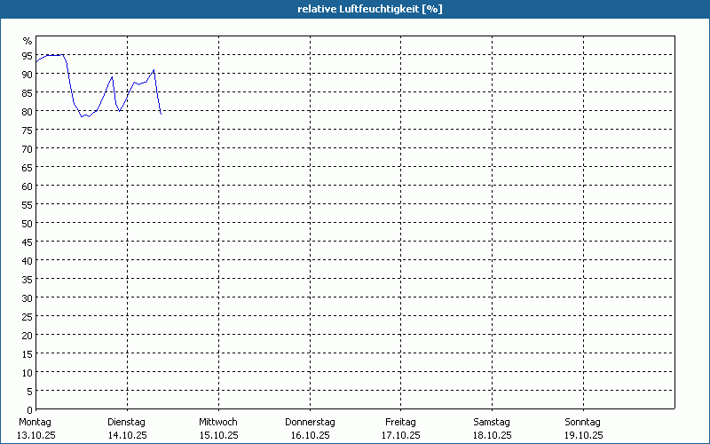This screenshot has width=710, height=444.
Task: Select the Freitag day label
Action: click(x=400, y=422)
